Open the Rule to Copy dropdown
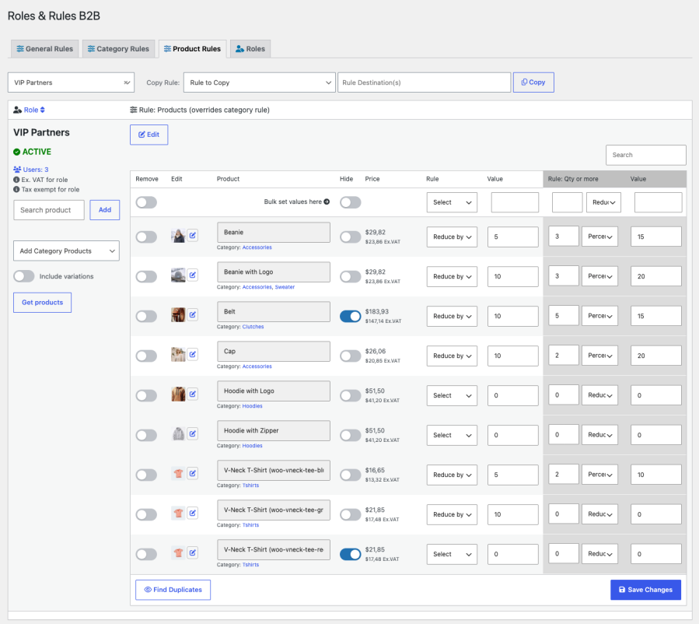This screenshot has height=624, width=699. pyautogui.click(x=260, y=82)
